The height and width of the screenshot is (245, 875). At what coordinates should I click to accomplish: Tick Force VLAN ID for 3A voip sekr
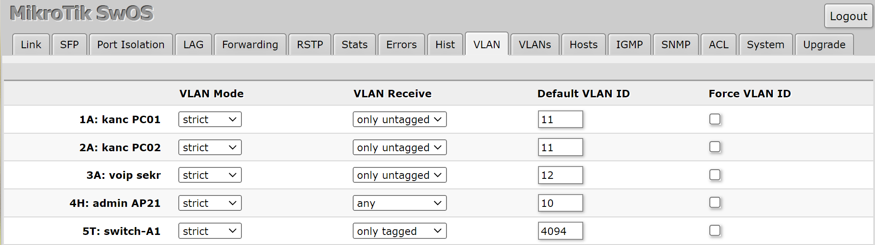[x=715, y=175]
